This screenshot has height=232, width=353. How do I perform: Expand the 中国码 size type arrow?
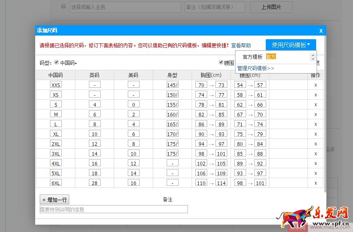(x=76, y=63)
